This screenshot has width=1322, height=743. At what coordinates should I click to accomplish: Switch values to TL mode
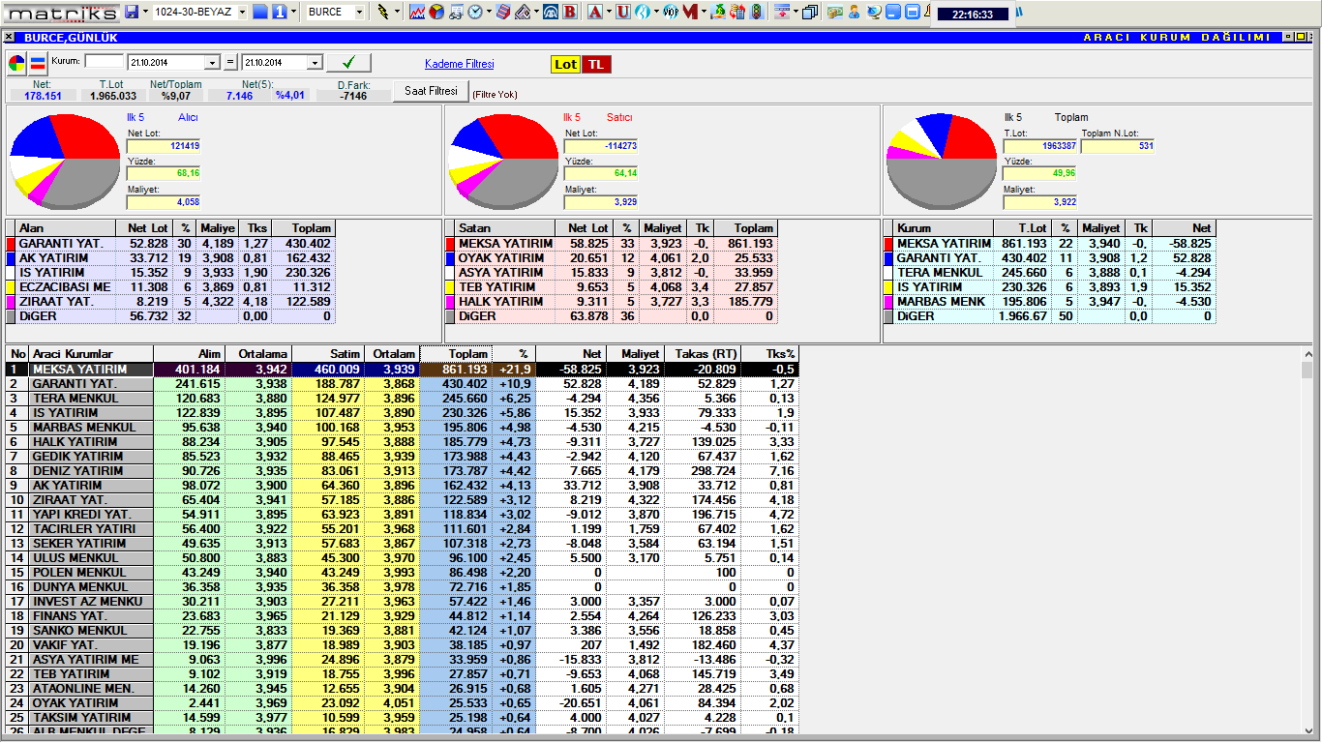pyautogui.click(x=596, y=64)
